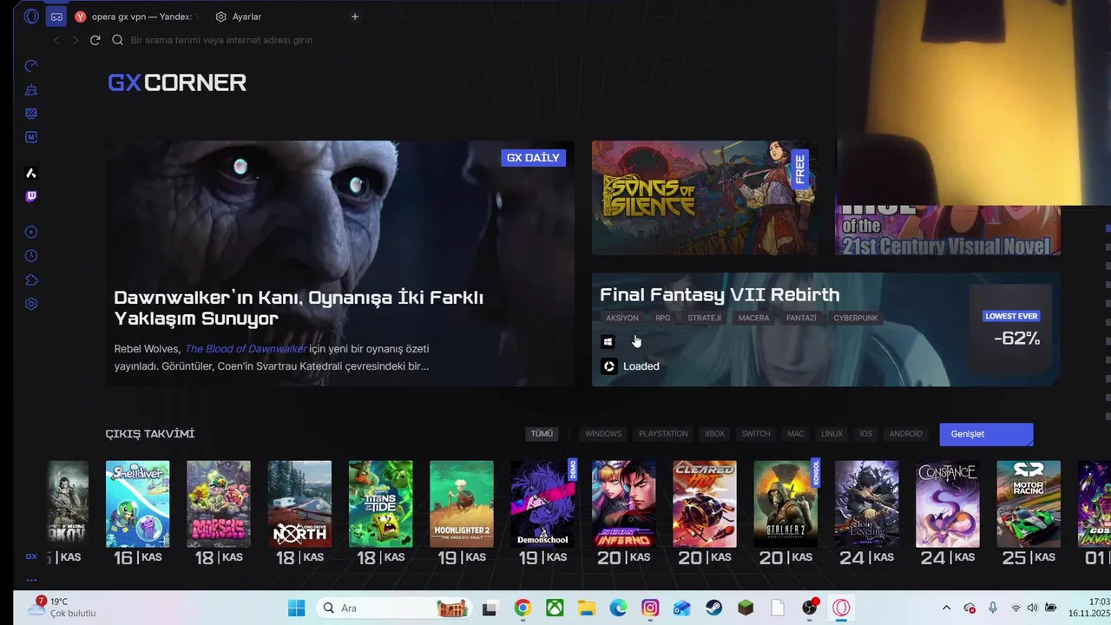The image size is (1111, 625).
Task: Open Motor Racing game cover
Action: click(1029, 504)
